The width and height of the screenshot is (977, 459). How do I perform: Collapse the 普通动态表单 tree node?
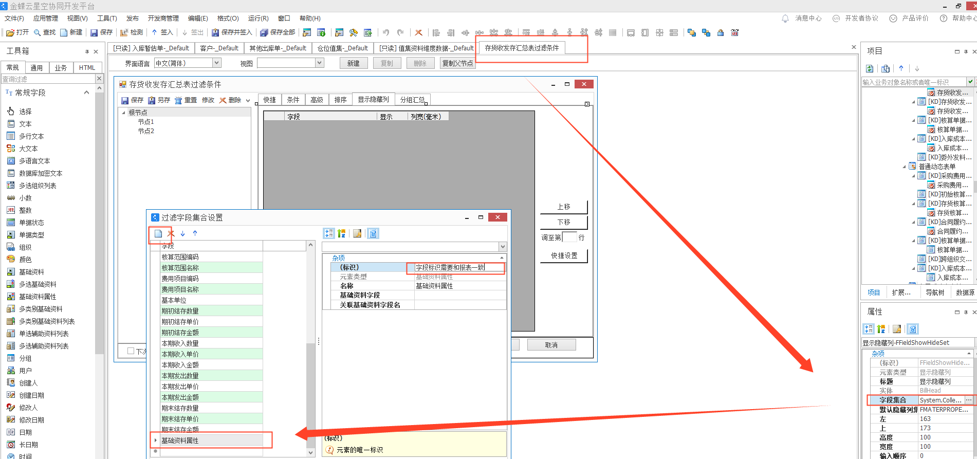point(905,167)
